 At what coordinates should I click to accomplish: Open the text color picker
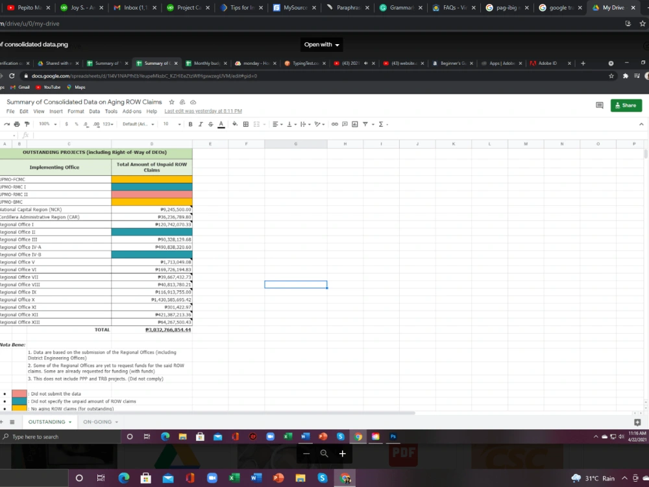[221, 124]
